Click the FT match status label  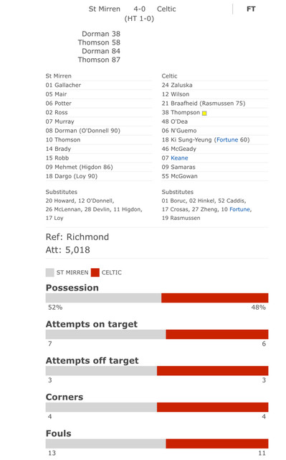tap(251, 9)
